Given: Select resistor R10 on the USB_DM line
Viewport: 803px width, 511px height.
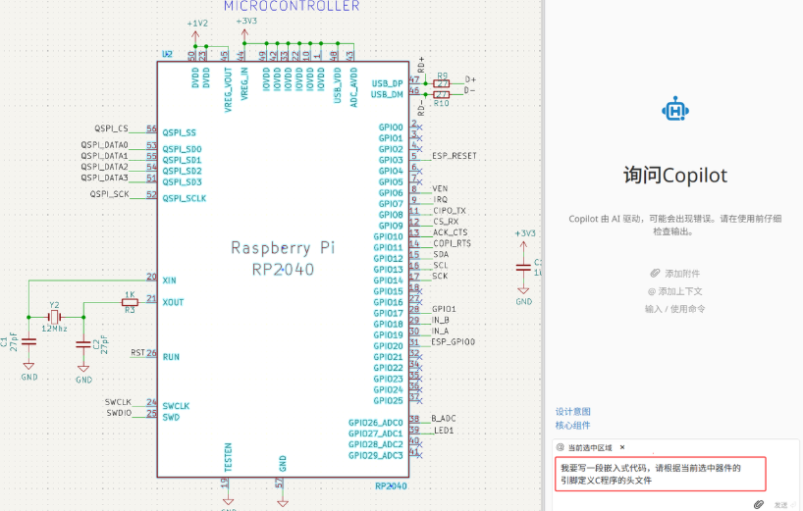Looking at the screenshot, I should point(442,94).
